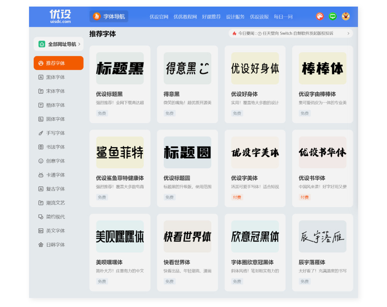
Task: Click the 美呗嘿嘿体 title text
Action: (x=110, y=262)
